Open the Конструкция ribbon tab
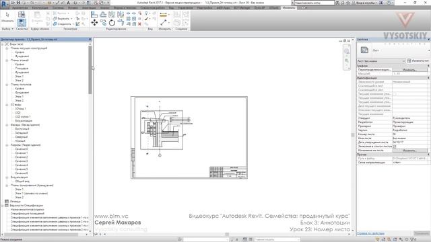The height and width of the screenshot is (242, 431). tap(40, 7)
